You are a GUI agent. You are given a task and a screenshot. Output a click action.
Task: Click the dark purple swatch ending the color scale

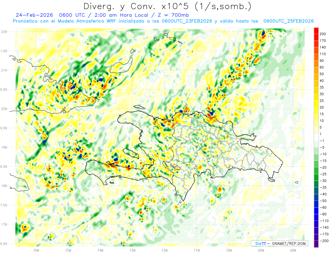tap(316, 244)
